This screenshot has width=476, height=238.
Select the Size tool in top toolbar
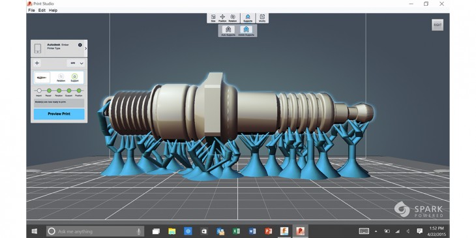[x=213, y=18]
